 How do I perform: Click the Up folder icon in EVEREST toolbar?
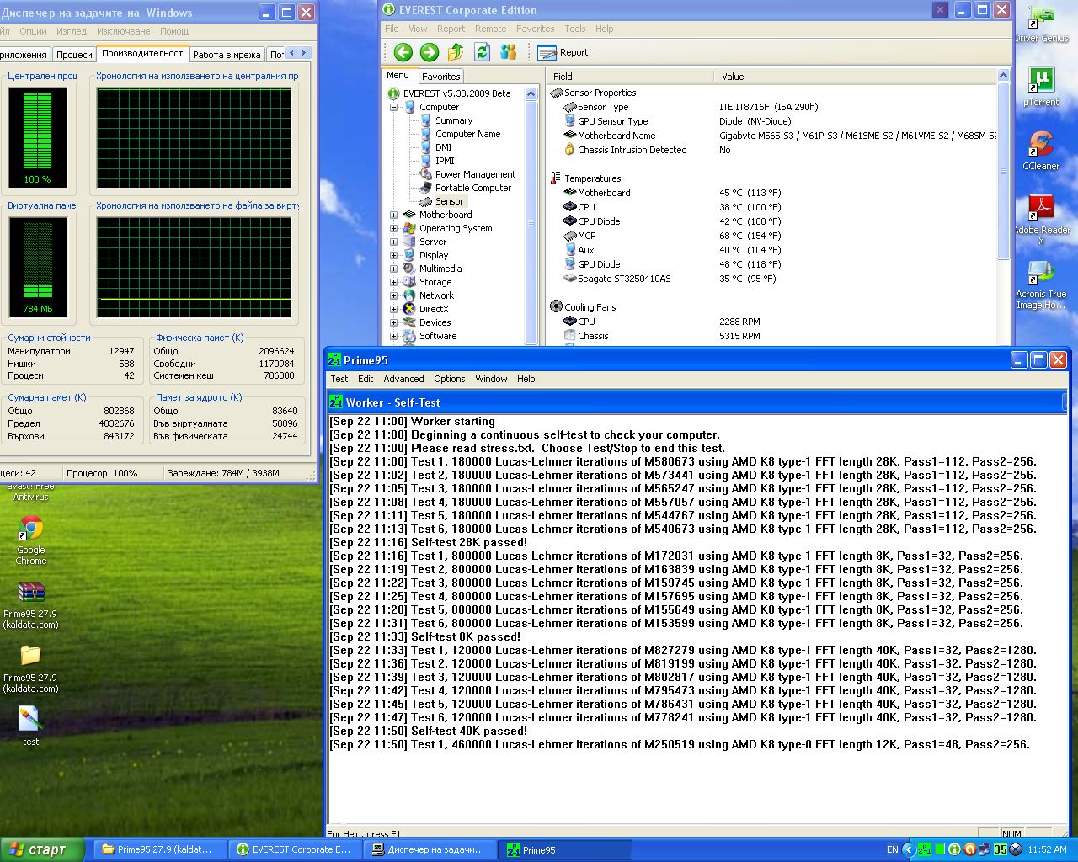(x=456, y=52)
